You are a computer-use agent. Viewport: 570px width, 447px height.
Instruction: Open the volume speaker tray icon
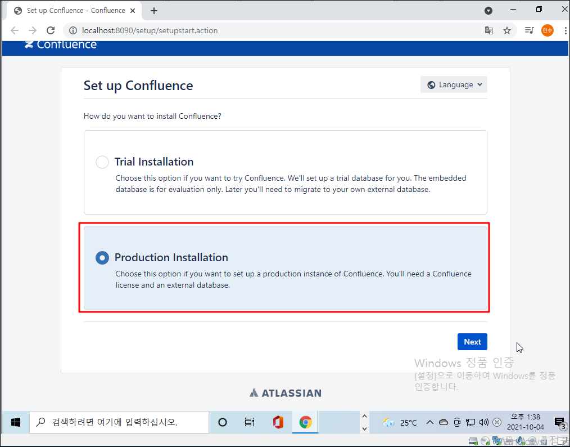(483, 422)
